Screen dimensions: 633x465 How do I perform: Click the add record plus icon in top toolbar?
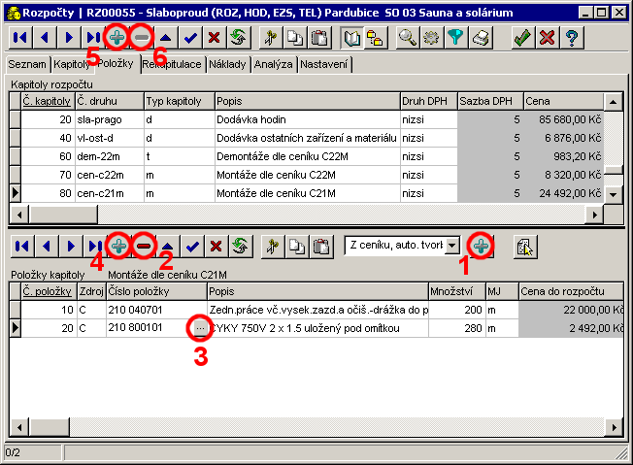pos(116,38)
